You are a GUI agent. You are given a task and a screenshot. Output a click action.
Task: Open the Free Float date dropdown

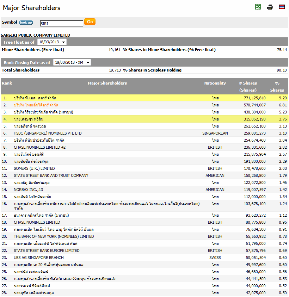tap(52, 42)
